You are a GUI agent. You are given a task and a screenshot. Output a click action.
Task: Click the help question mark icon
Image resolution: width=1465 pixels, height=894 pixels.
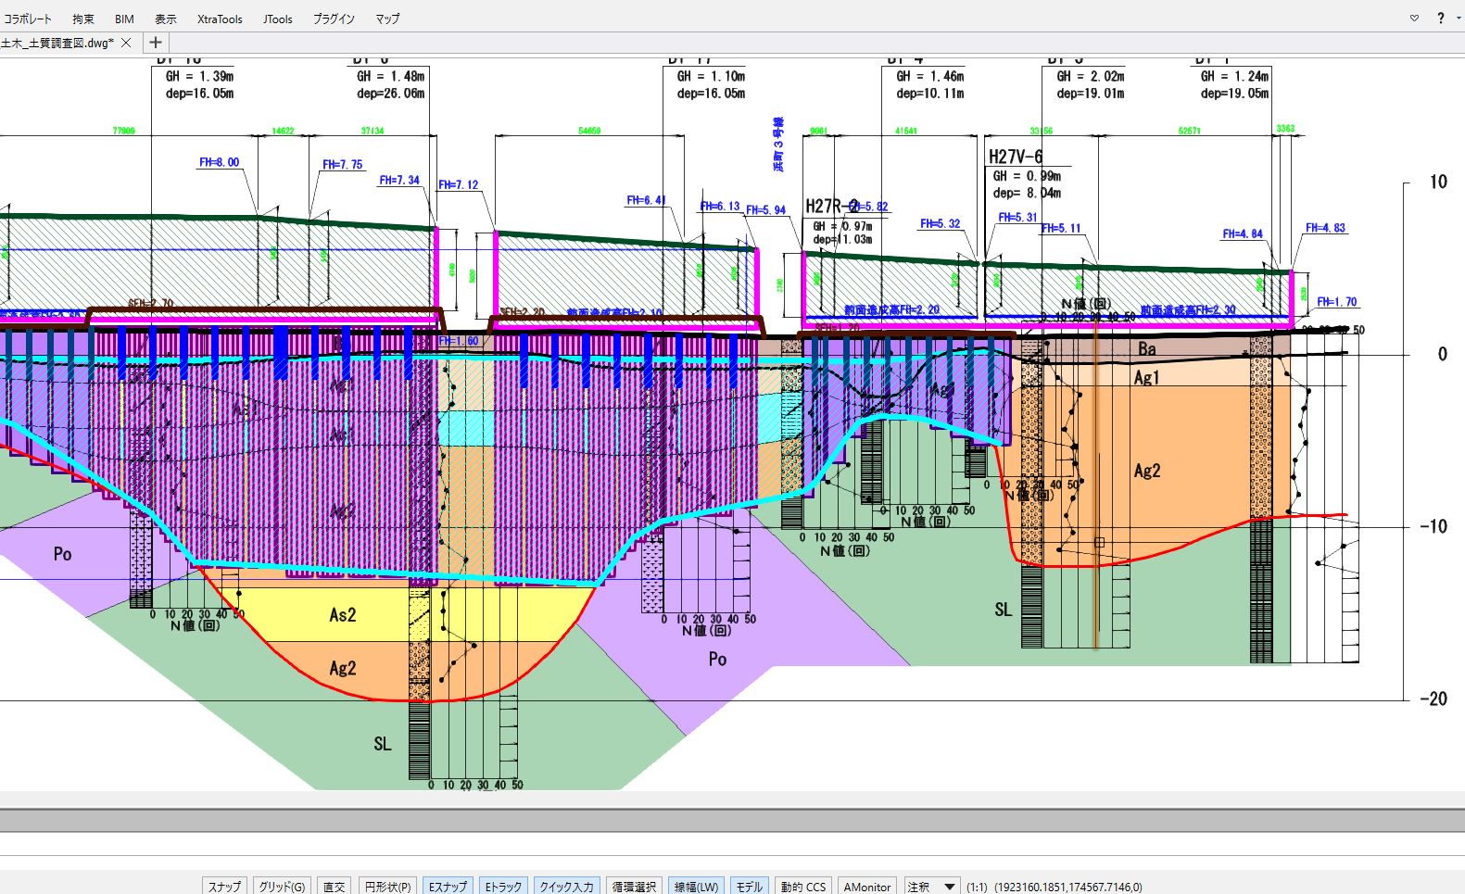coord(1440,19)
